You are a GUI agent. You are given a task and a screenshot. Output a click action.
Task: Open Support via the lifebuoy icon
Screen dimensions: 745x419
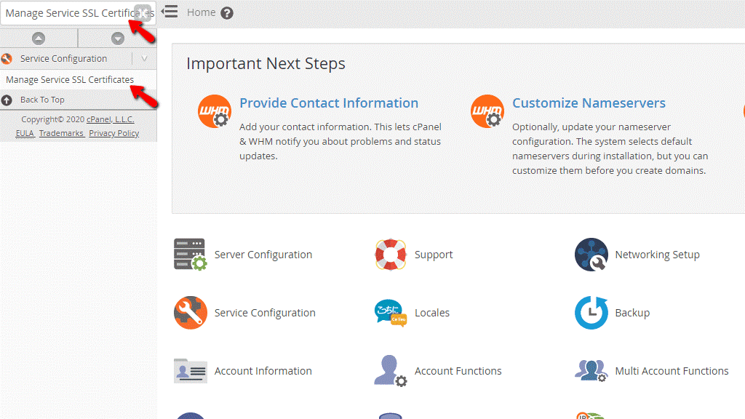click(391, 255)
